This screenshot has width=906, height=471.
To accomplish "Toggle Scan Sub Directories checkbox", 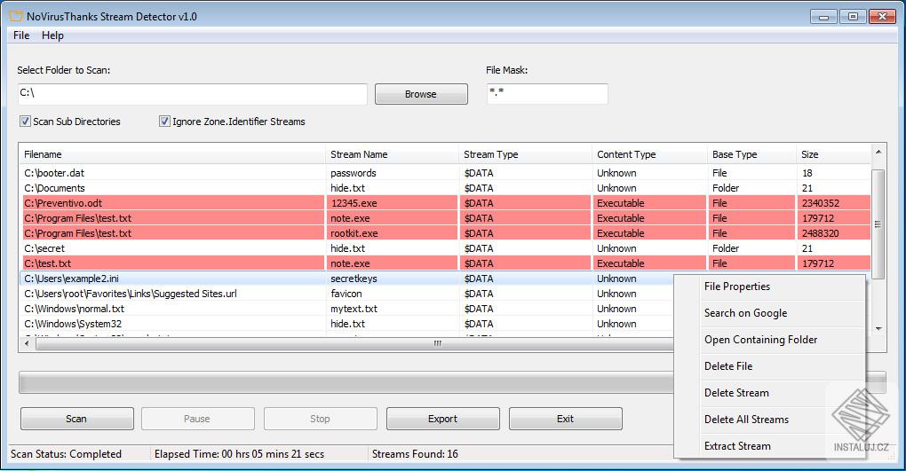I will tap(25, 122).
